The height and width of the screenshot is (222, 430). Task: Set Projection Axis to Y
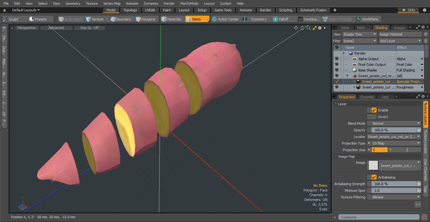coord(396,150)
